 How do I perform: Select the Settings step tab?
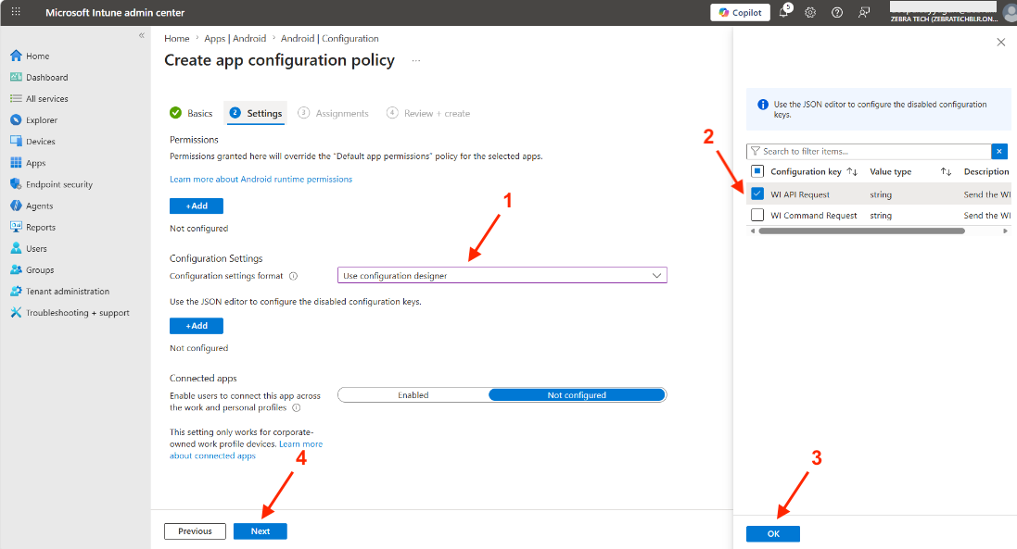(256, 113)
